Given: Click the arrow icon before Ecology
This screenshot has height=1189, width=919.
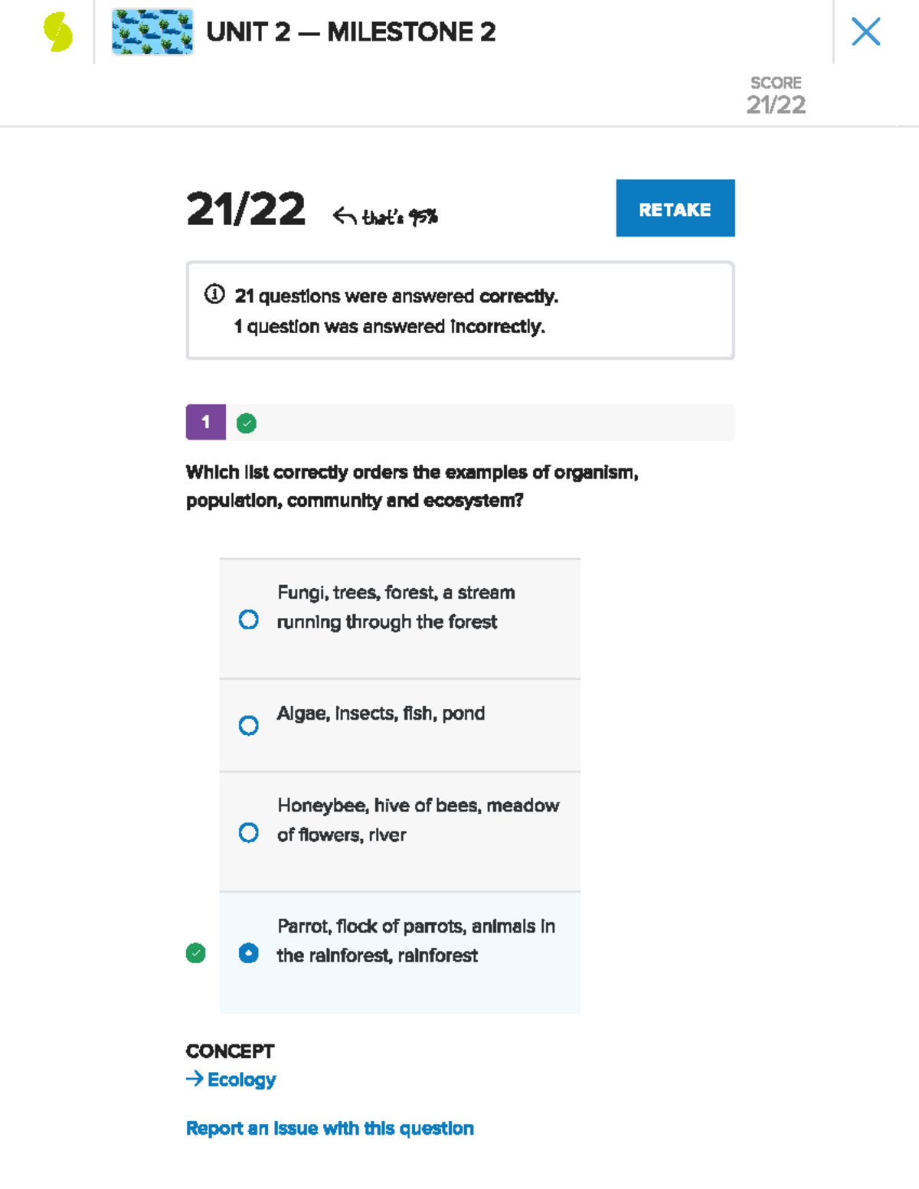Looking at the screenshot, I should click(195, 1079).
